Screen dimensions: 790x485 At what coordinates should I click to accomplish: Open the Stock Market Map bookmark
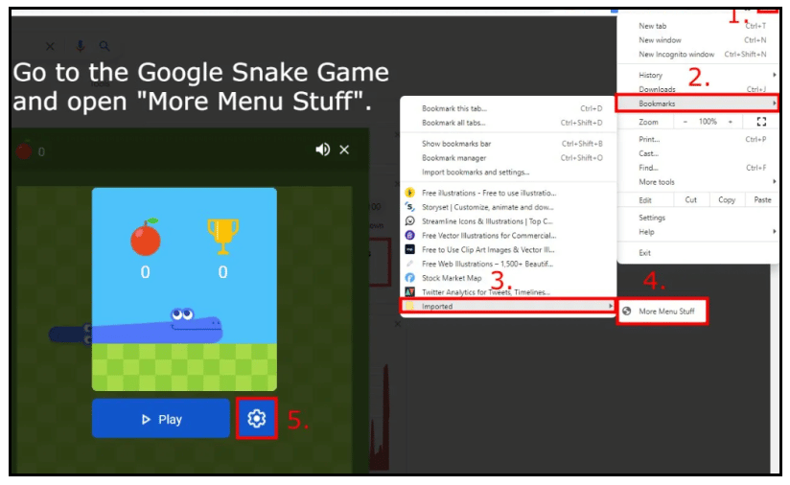tap(452, 278)
